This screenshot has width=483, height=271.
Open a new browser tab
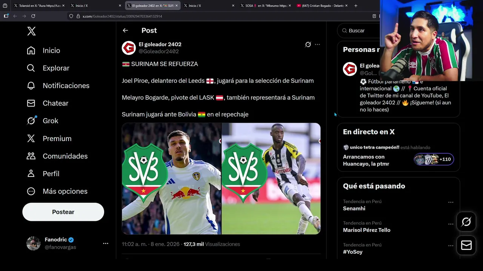coord(356,6)
